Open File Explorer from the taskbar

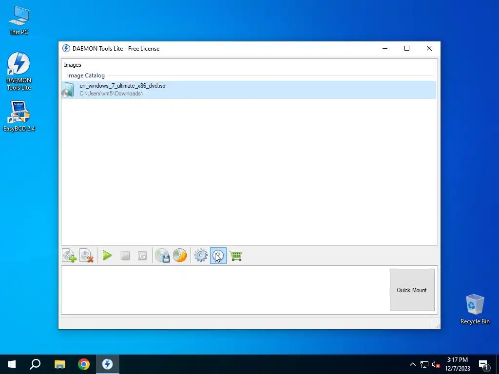pos(59,364)
